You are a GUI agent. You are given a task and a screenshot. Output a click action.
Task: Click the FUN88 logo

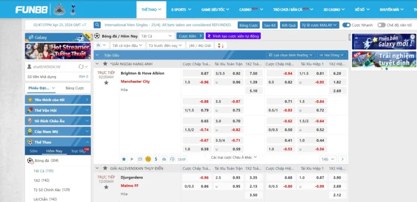pos(32,10)
